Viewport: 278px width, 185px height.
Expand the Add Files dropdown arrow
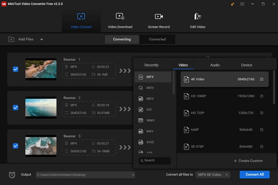41,39
